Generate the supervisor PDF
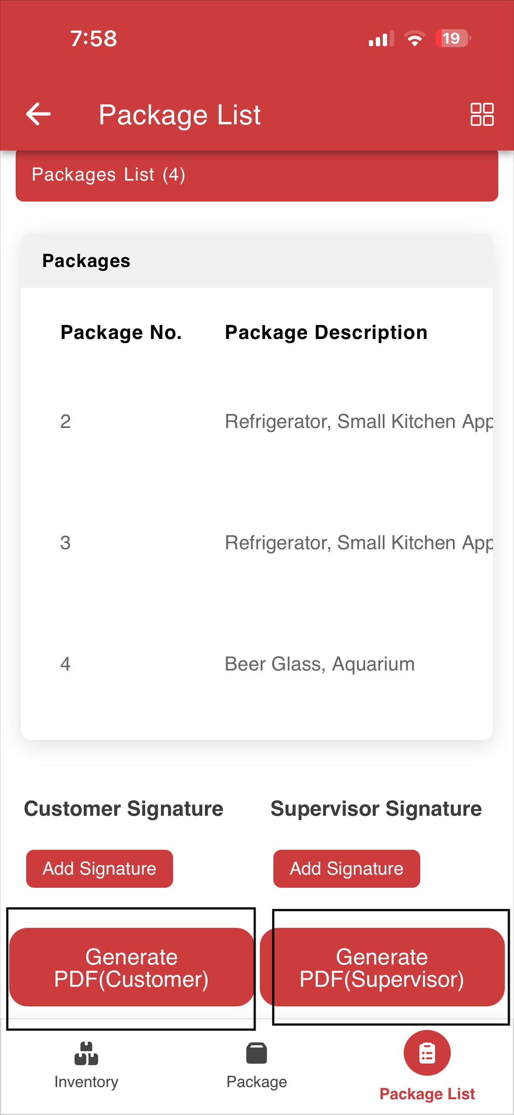514x1115 pixels. coord(382,968)
